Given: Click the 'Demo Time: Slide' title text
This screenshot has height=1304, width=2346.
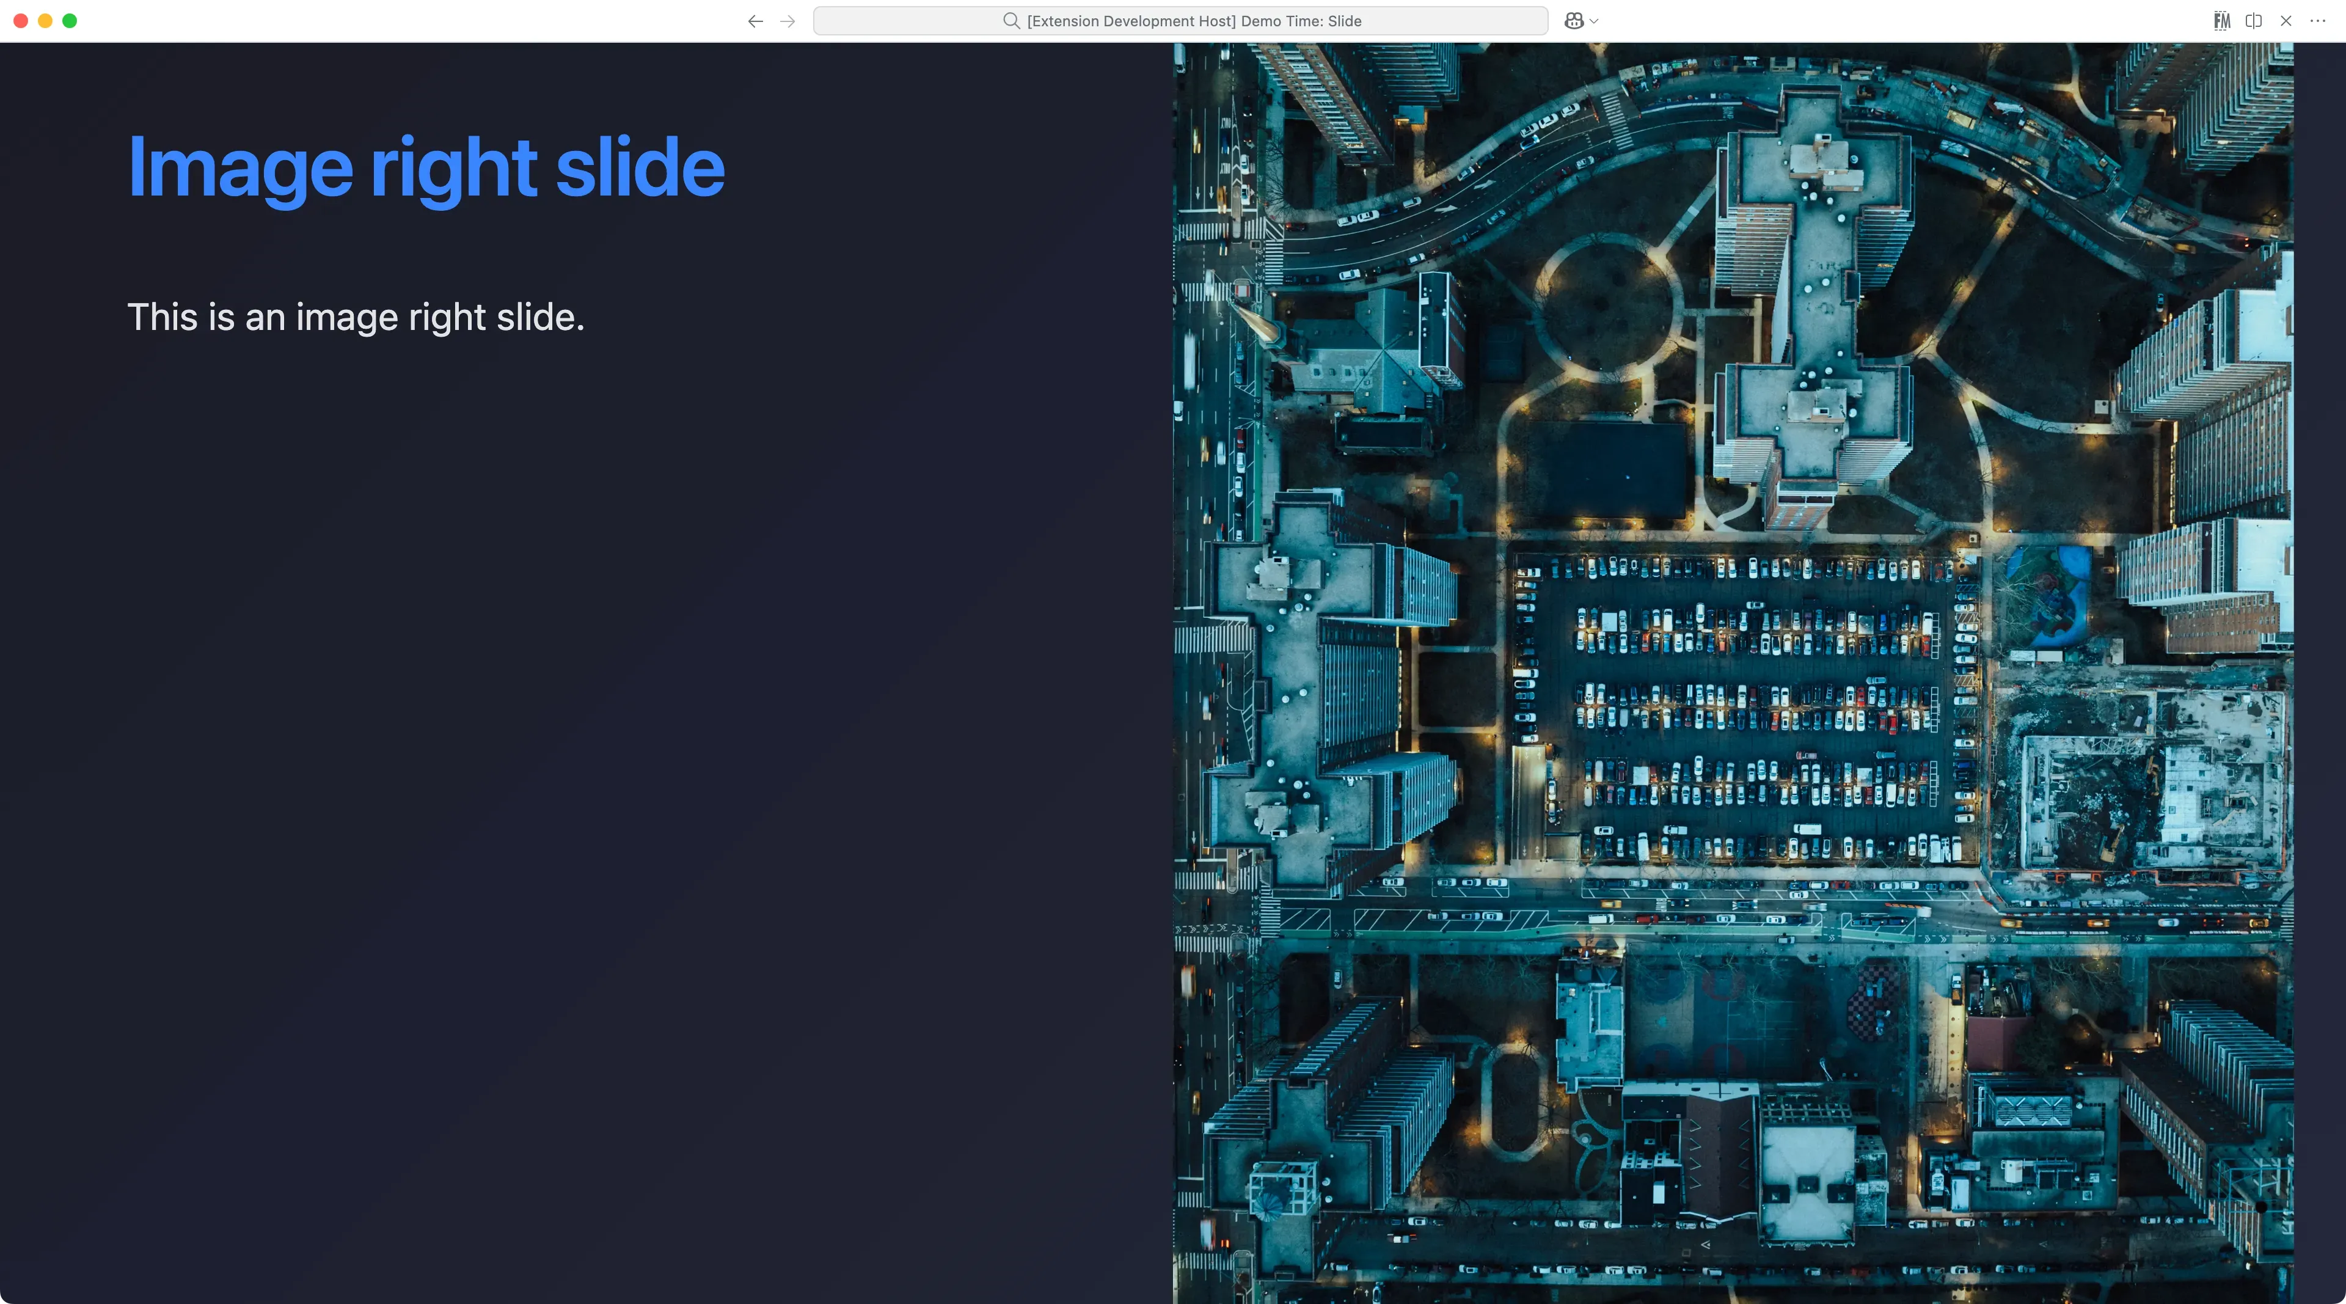Looking at the screenshot, I should [1301, 21].
